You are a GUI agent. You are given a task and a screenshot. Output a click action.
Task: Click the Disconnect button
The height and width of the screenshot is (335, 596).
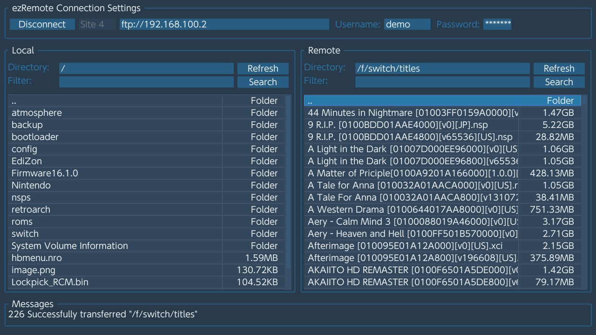click(x=42, y=25)
